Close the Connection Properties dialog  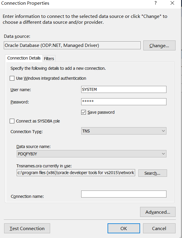click(172, 3)
